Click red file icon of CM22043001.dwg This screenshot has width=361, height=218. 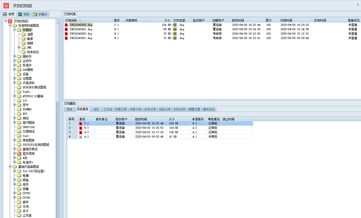coord(66,38)
